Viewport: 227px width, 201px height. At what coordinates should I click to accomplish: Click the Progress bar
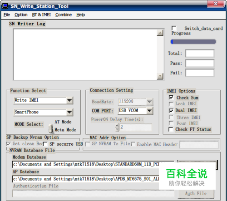(x=193, y=42)
